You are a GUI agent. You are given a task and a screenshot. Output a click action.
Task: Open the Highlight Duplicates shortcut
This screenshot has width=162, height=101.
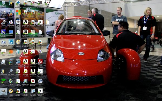click(x=26, y=92)
